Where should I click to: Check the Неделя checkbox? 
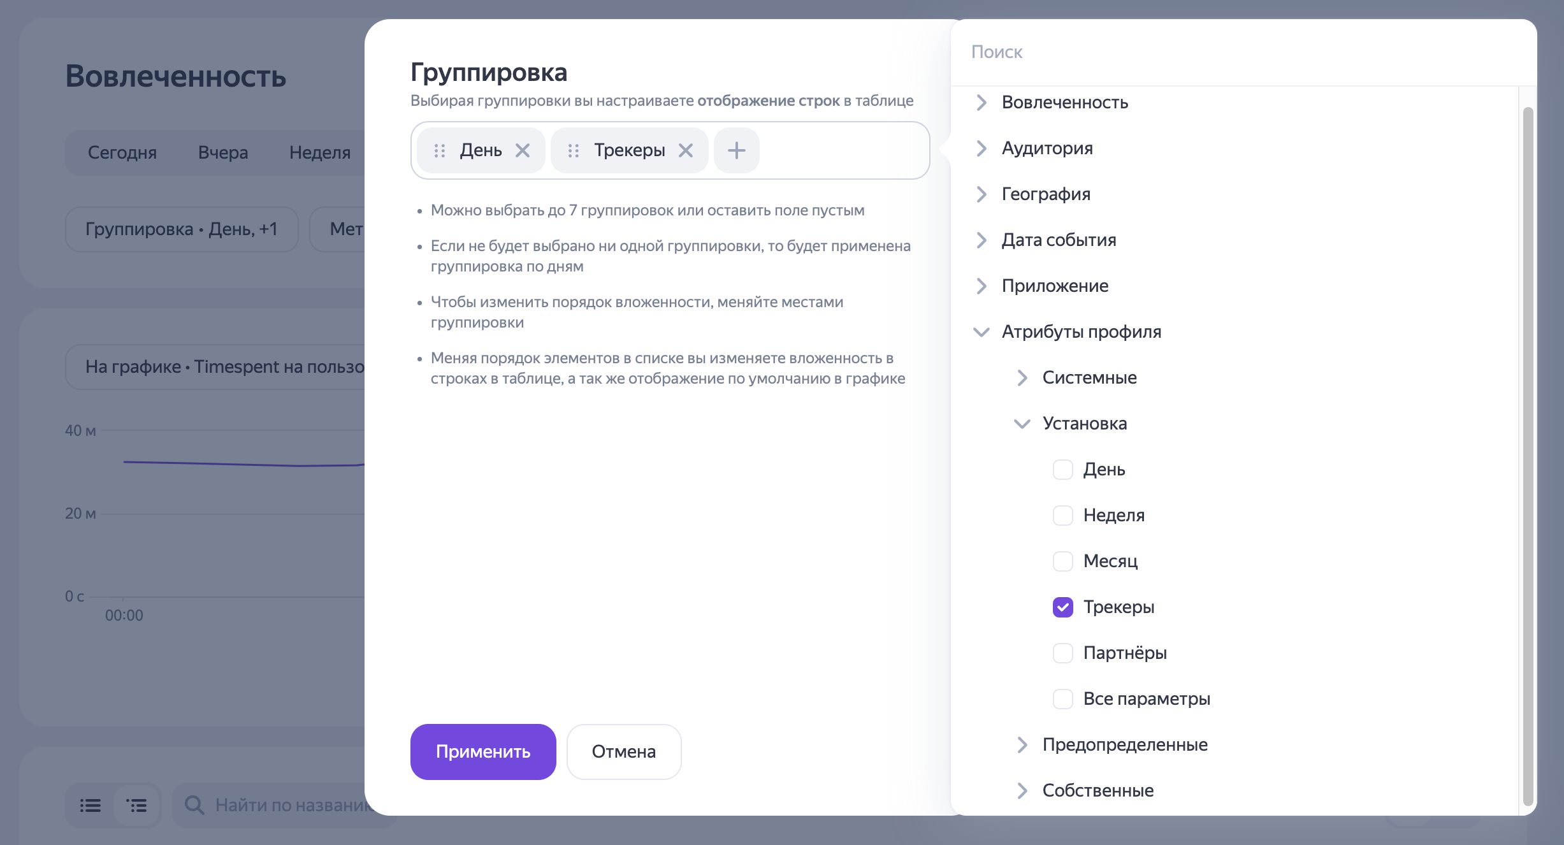click(x=1063, y=516)
